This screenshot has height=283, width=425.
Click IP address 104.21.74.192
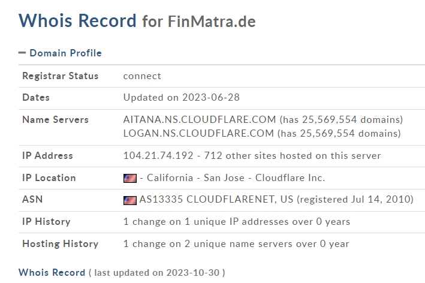coord(158,156)
